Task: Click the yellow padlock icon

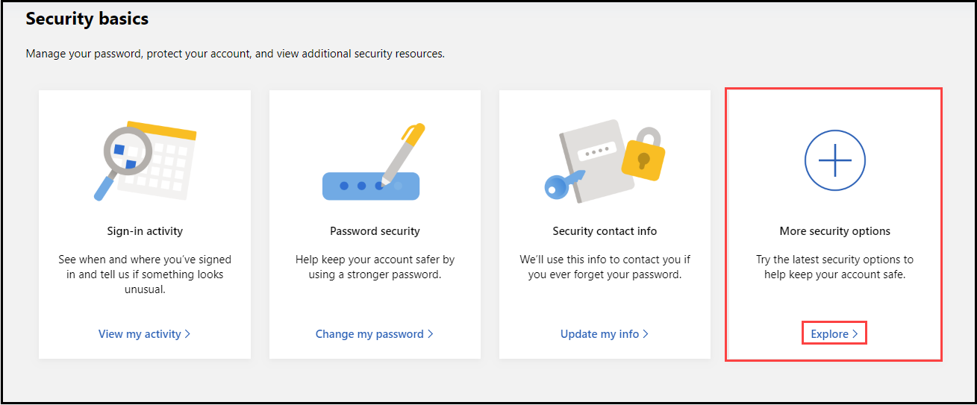Action: pos(643,154)
